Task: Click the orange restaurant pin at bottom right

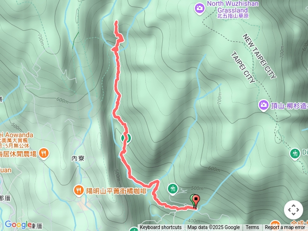Action: pos(275,226)
